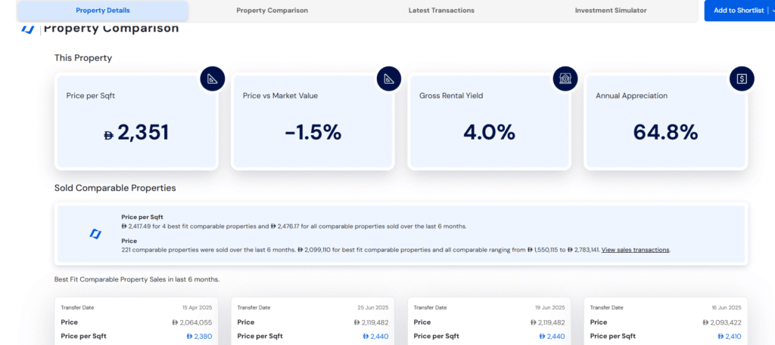
Task: Open the Property Comparison tab
Action: point(272,11)
